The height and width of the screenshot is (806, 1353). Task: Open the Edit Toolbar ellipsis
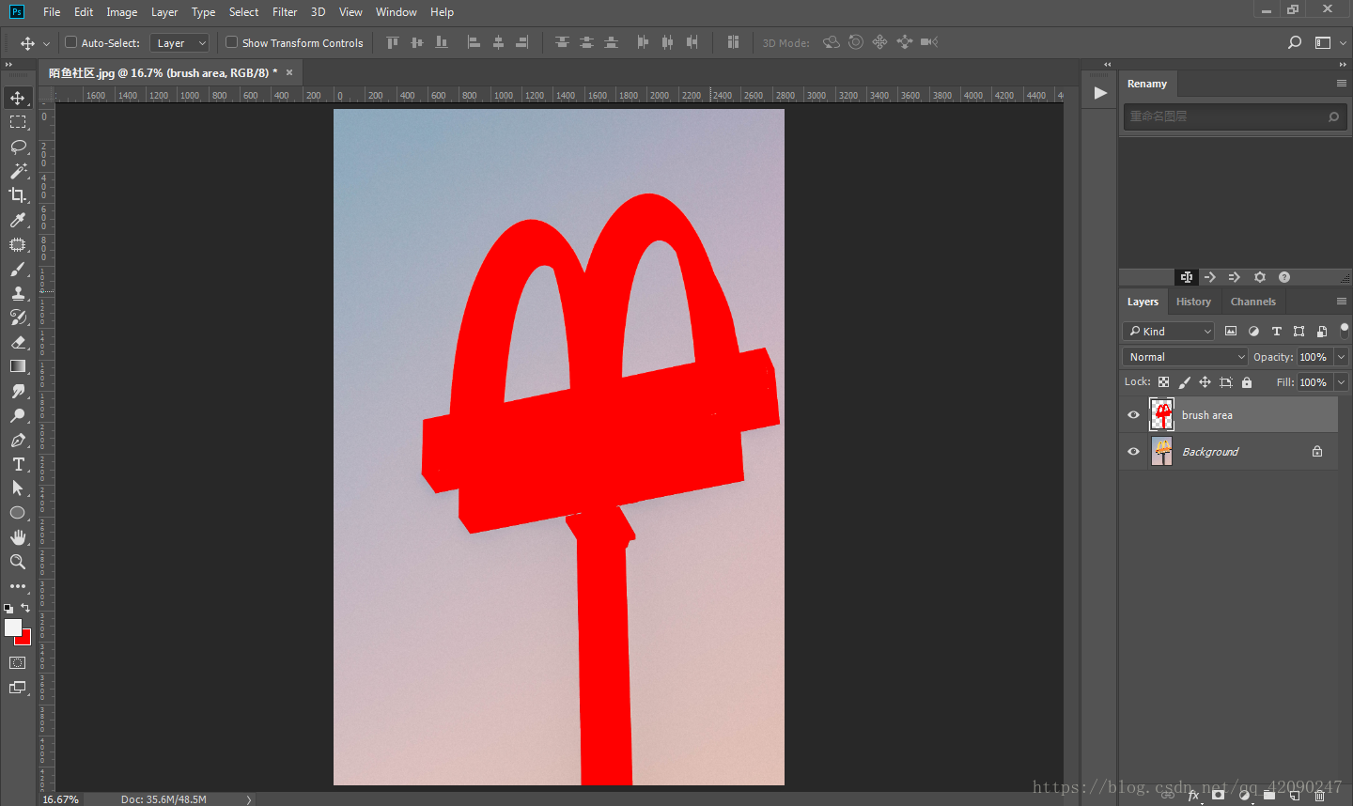tap(18, 586)
